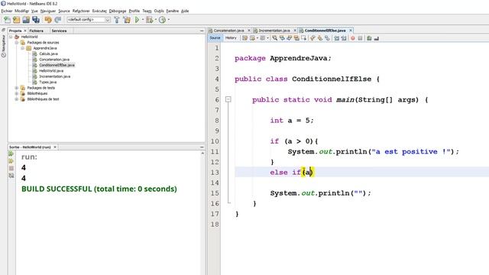489x275 pixels.
Task: Click the Stop Macro Recording icon
Action: [360, 38]
